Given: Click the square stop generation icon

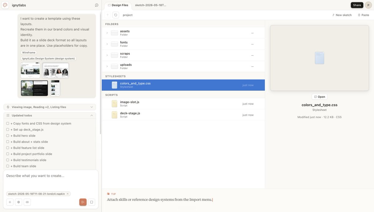Looking at the screenshot, I should coord(92,202).
